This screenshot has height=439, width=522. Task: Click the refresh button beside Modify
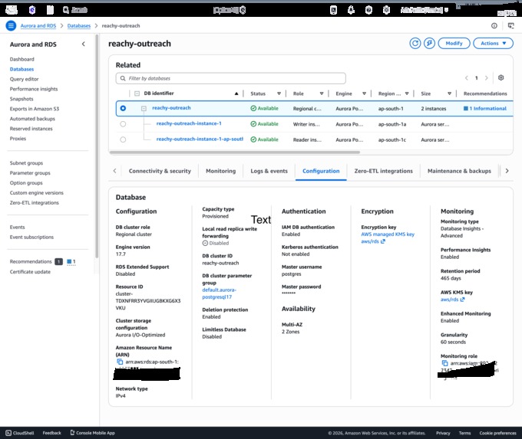click(415, 43)
